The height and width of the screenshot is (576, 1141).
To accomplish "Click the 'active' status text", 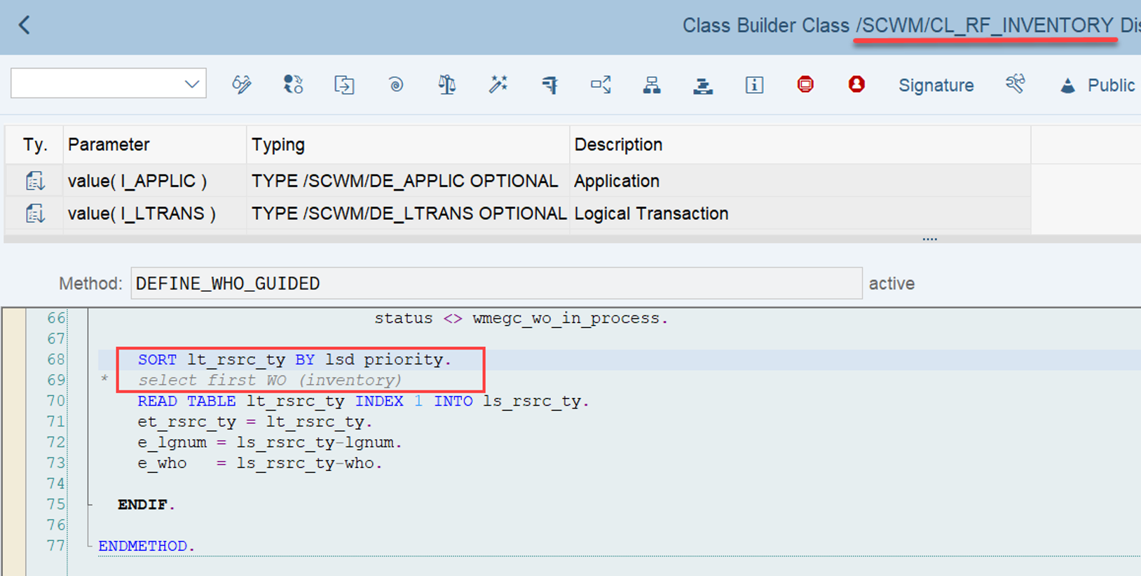I will tap(891, 283).
